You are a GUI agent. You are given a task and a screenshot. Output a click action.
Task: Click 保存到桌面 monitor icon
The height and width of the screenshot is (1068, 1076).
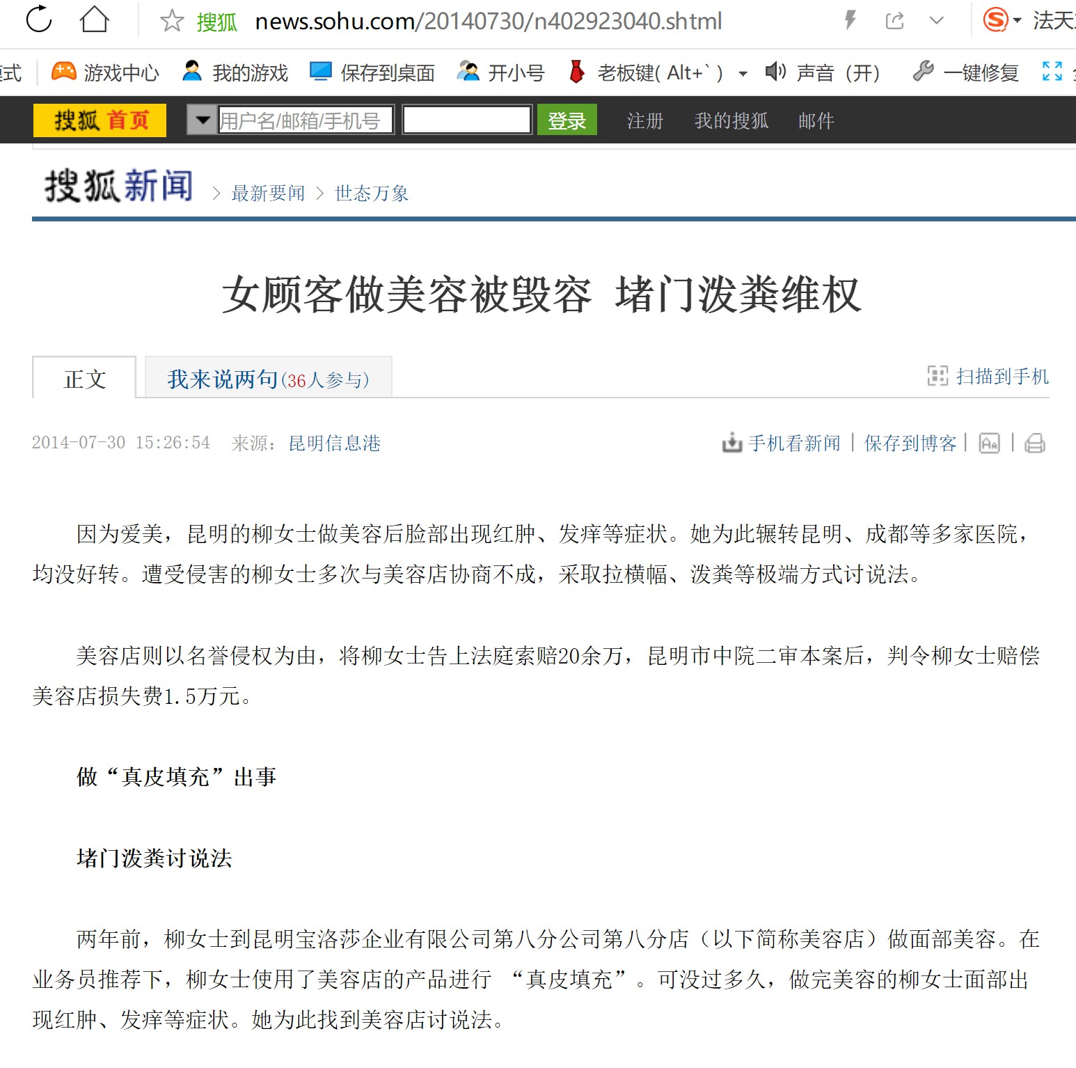pos(320,71)
